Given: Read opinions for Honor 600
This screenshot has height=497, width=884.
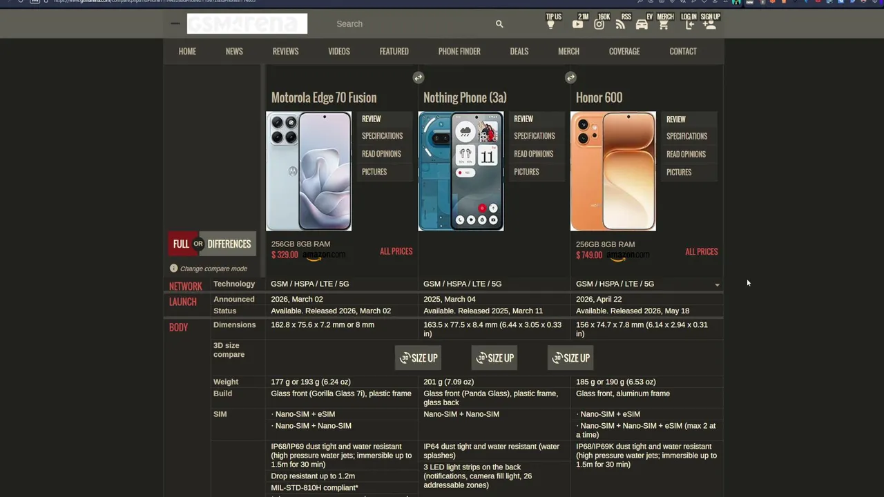Looking at the screenshot, I should [x=686, y=155].
